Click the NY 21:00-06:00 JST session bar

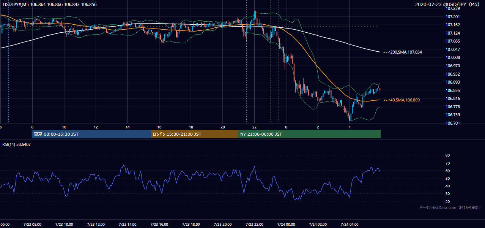[309, 134]
